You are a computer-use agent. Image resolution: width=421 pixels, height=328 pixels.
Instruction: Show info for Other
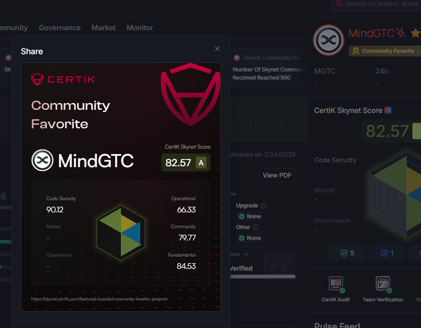coord(256,227)
